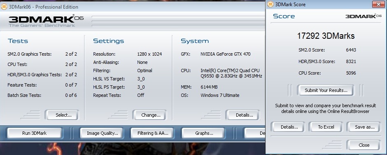
Task: Click the System section heading
Action: (x=195, y=41)
